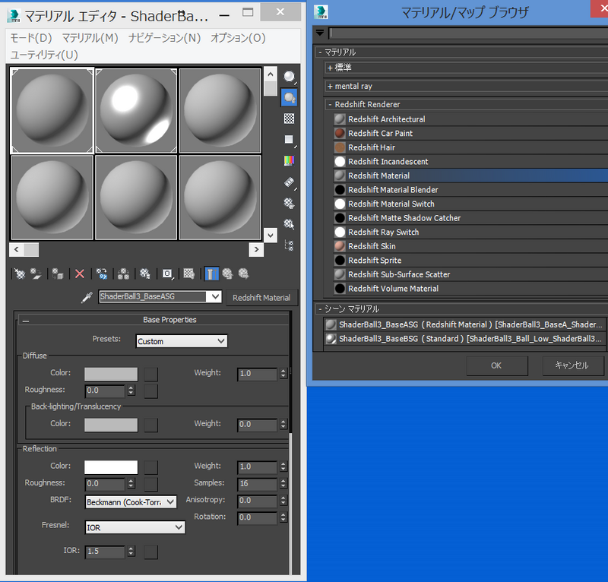Click OK in Material/Map Browser

(496, 365)
